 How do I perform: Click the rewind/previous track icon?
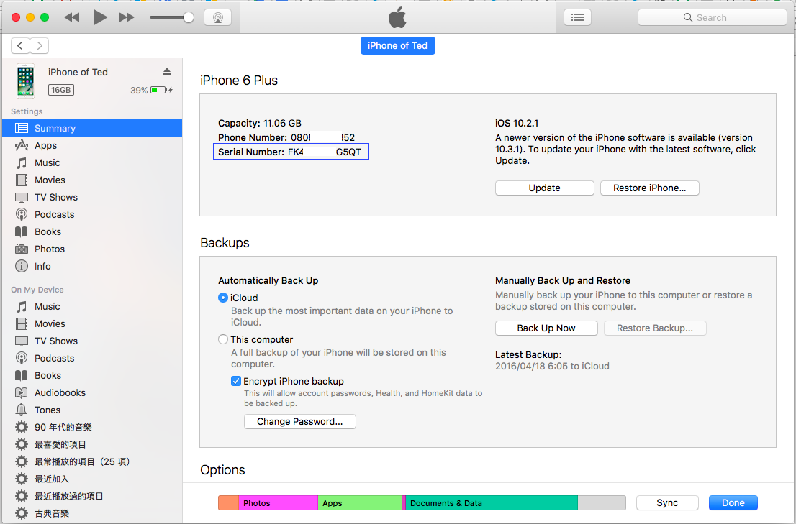coord(71,17)
